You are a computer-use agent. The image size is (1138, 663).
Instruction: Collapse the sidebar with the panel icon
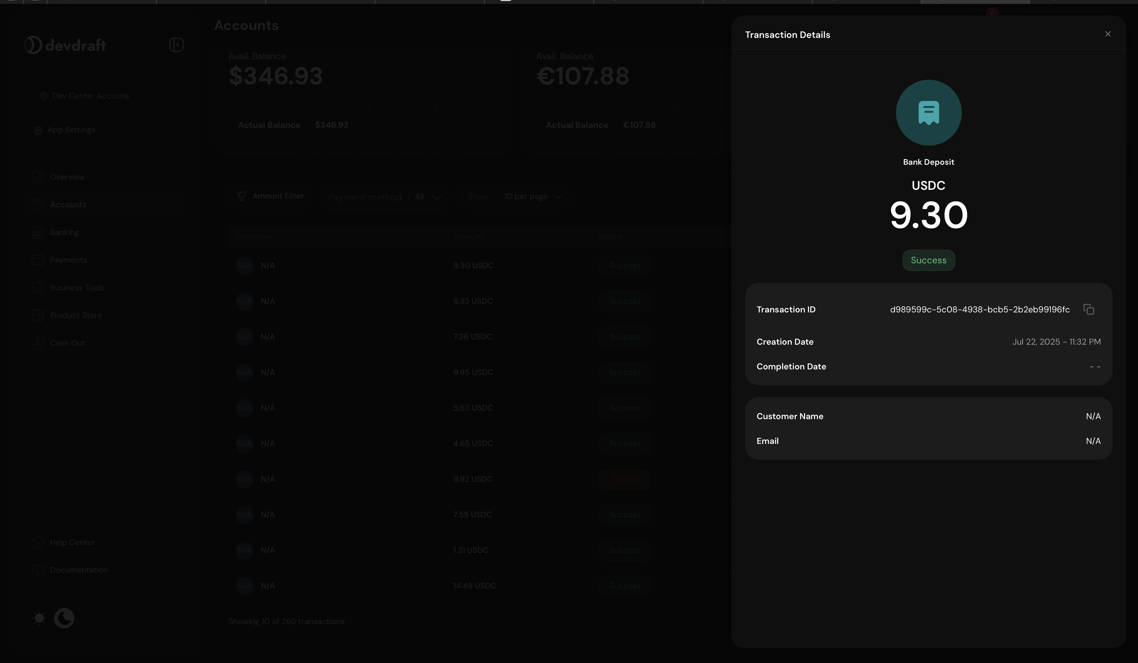(x=176, y=44)
